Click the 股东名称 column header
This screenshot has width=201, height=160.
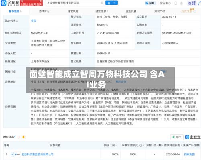[x=55, y=145]
